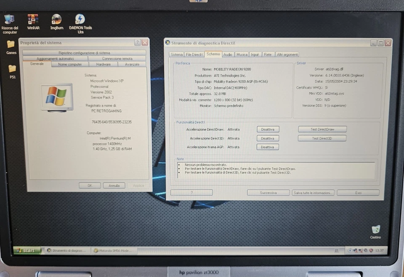
Task: Open the WinRAR desktop shortcut
Action: coord(33,22)
